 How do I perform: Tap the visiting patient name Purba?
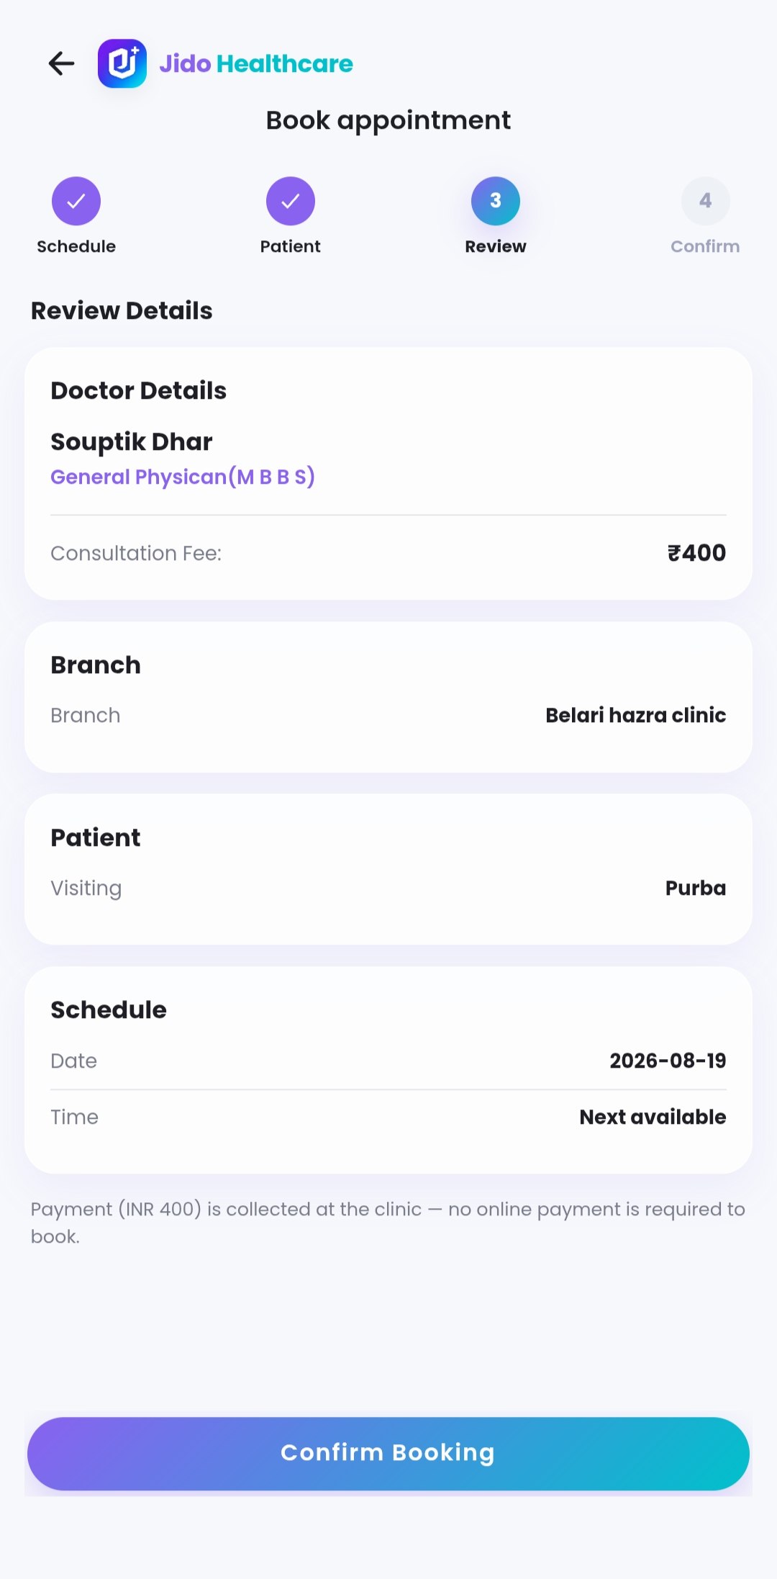pyautogui.click(x=696, y=888)
